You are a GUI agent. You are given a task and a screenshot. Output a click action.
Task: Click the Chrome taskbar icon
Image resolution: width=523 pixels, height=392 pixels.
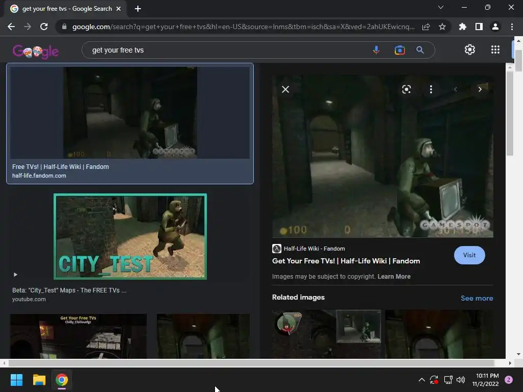click(x=62, y=380)
